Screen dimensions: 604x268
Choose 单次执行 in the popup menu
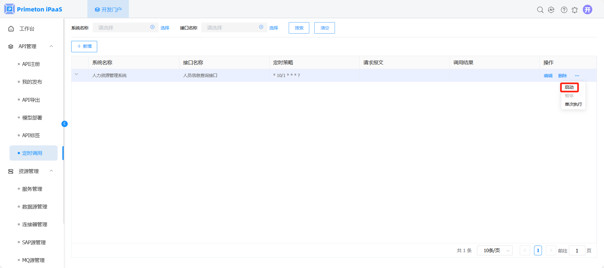point(573,104)
